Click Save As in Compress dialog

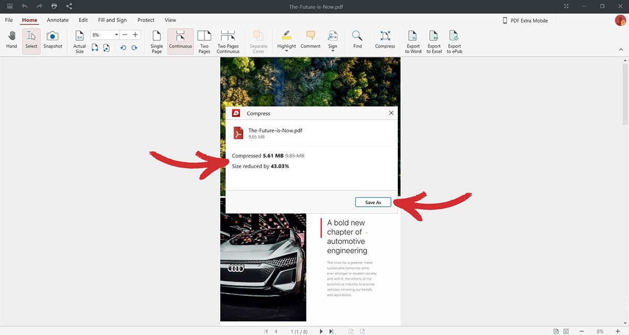[x=373, y=203]
